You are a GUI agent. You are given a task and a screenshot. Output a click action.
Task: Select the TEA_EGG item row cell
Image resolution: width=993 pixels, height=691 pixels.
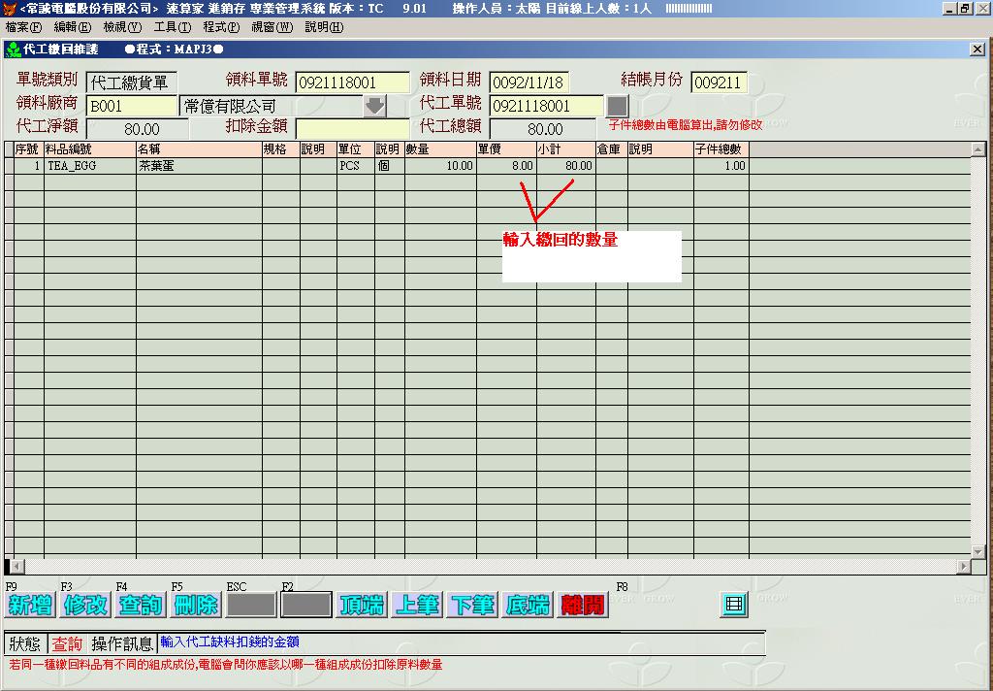[x=89, y=166]
